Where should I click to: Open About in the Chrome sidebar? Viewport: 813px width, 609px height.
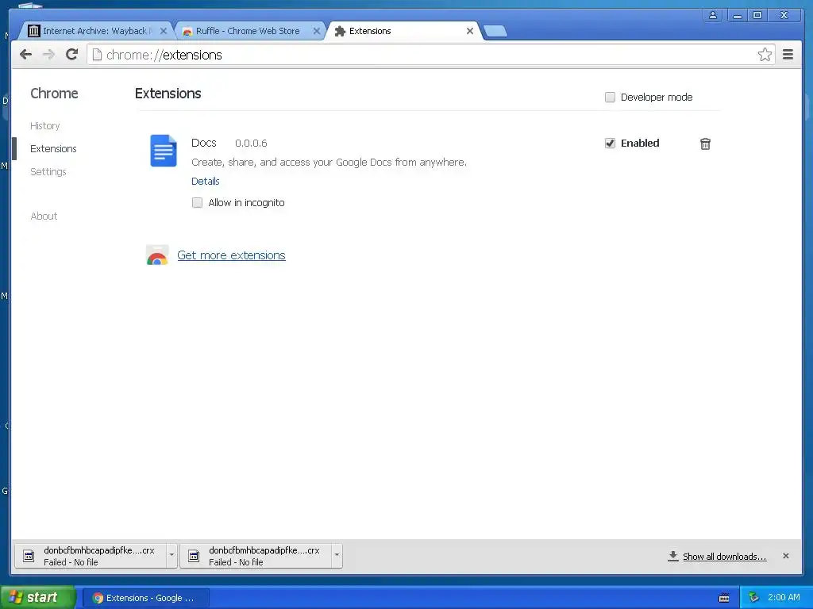tap(44, 216)
